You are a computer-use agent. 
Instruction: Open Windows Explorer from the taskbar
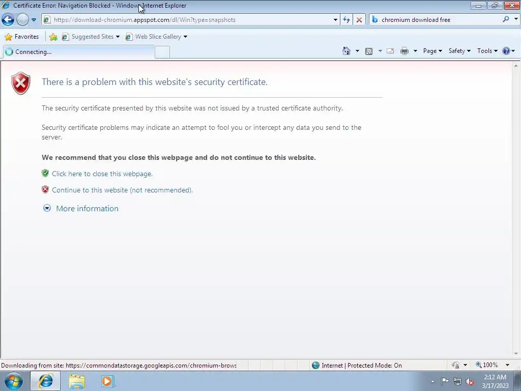[x=77, y=381]
